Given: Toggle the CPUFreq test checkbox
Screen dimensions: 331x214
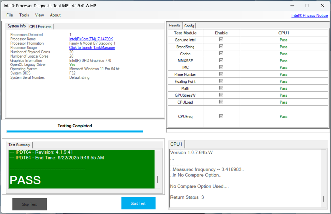Looking at the screenshot, I should tap(221, 116).
